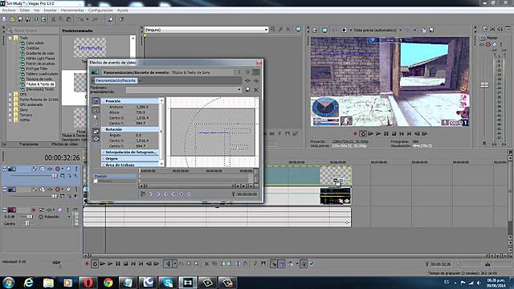Image resolution: width=514 pixels, height=289 pixels.
Task: Save the pan/crop preset with disk icon
Action: coord(248,89)
